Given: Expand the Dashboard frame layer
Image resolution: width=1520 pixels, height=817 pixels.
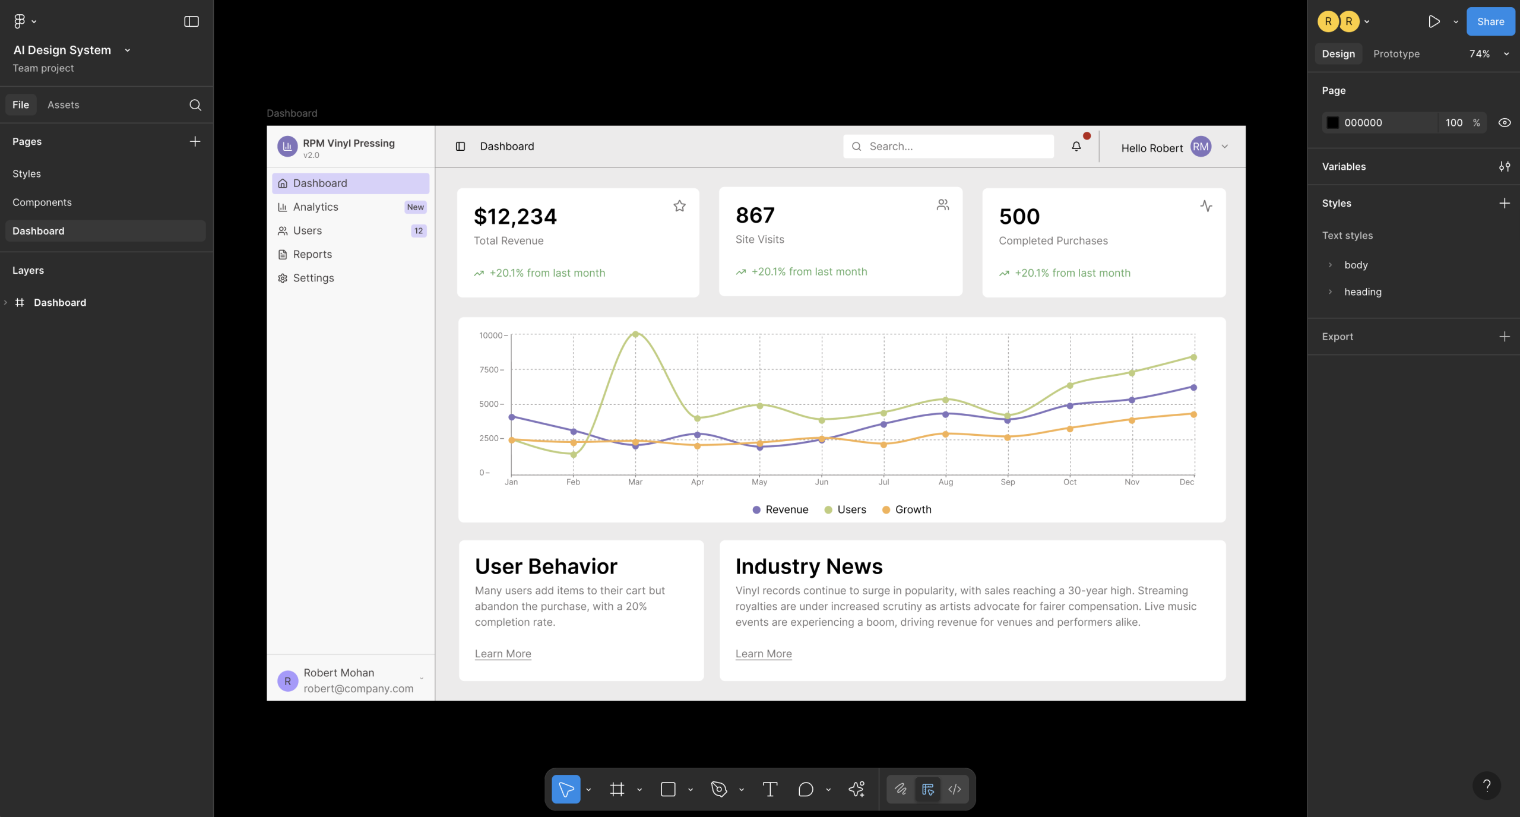Looking at the screenshot, I should point(6,303).
